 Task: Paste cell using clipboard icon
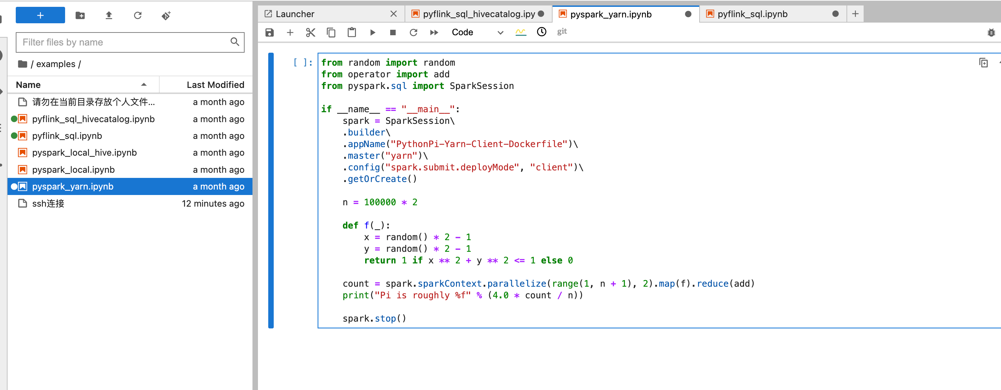tap(352, 32)
